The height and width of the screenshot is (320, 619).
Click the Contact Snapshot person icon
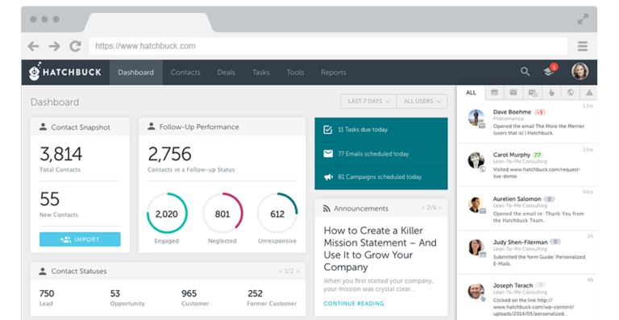point(43,127)
